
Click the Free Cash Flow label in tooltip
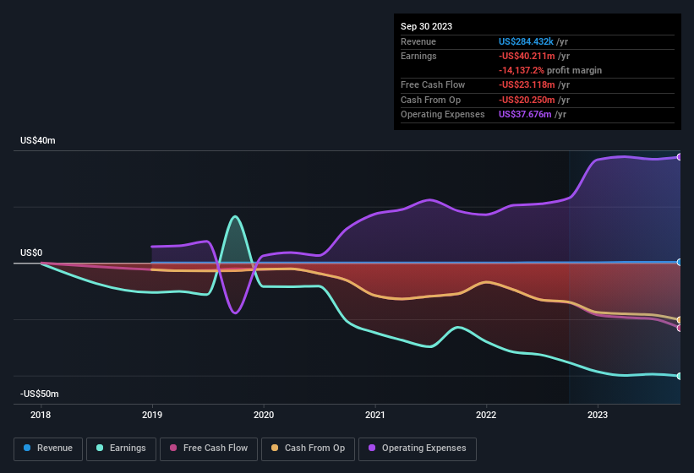click(433, 84)
